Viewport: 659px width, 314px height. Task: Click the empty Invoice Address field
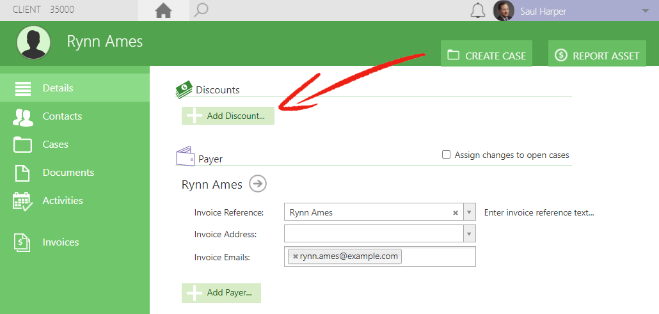pyautogui.click(x=374, y=233)
